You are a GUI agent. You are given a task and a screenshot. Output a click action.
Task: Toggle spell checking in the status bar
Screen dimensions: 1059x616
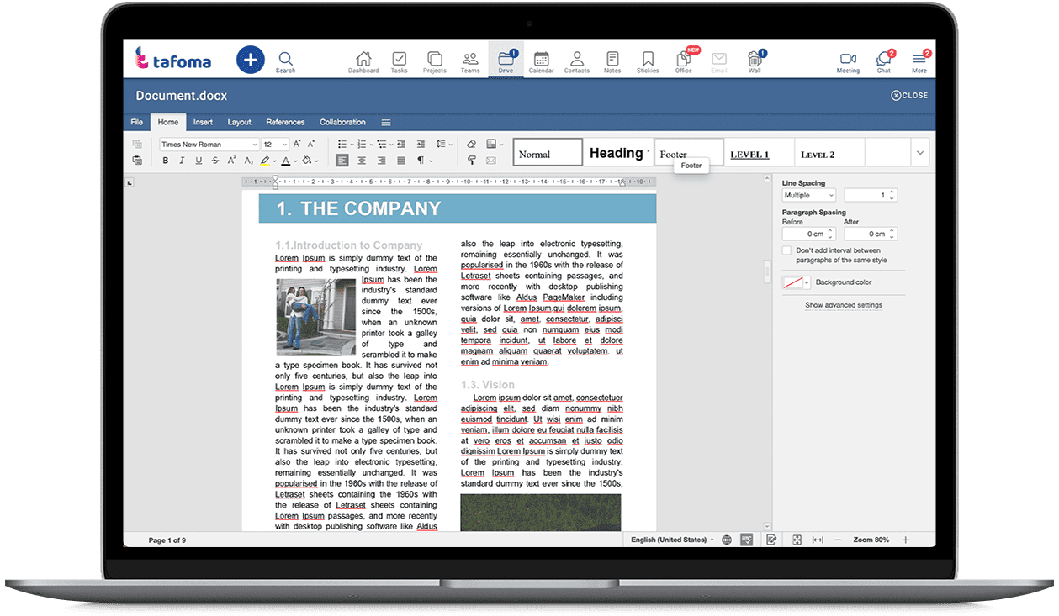tap(746, 540)
